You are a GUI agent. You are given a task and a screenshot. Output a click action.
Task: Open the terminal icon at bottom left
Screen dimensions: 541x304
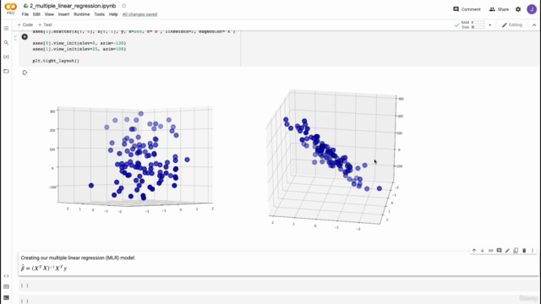click(6, 298)
